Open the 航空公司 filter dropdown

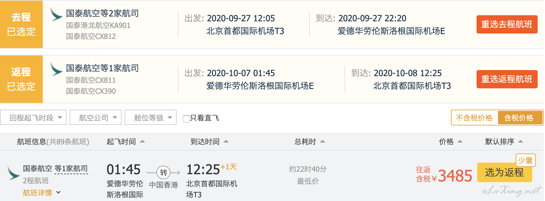[96, 118]
